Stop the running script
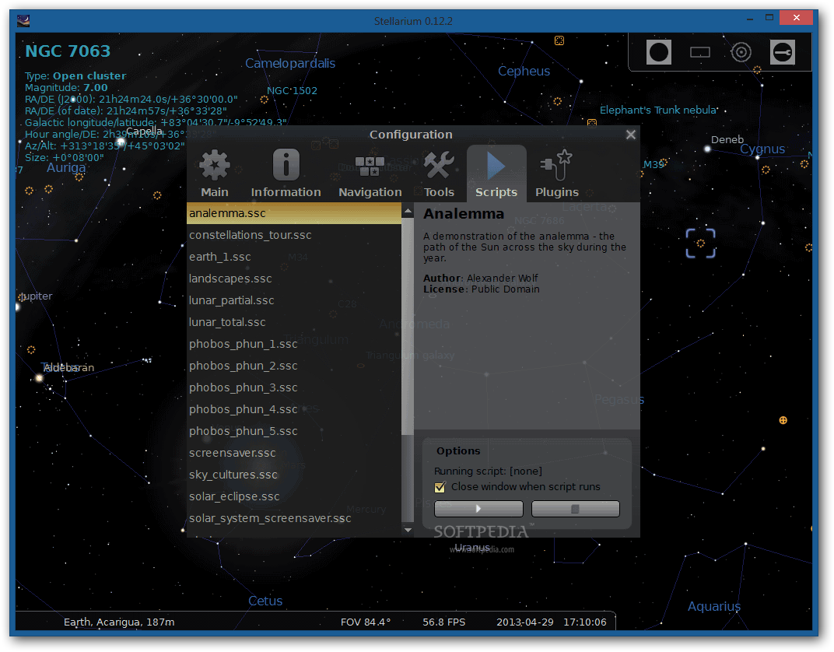Viewport: 834px width, 652px height. point(576,509)
